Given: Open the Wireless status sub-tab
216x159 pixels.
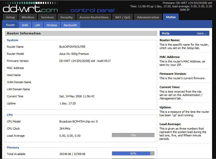Looking at the screenshot, I should tap(52, 25).
